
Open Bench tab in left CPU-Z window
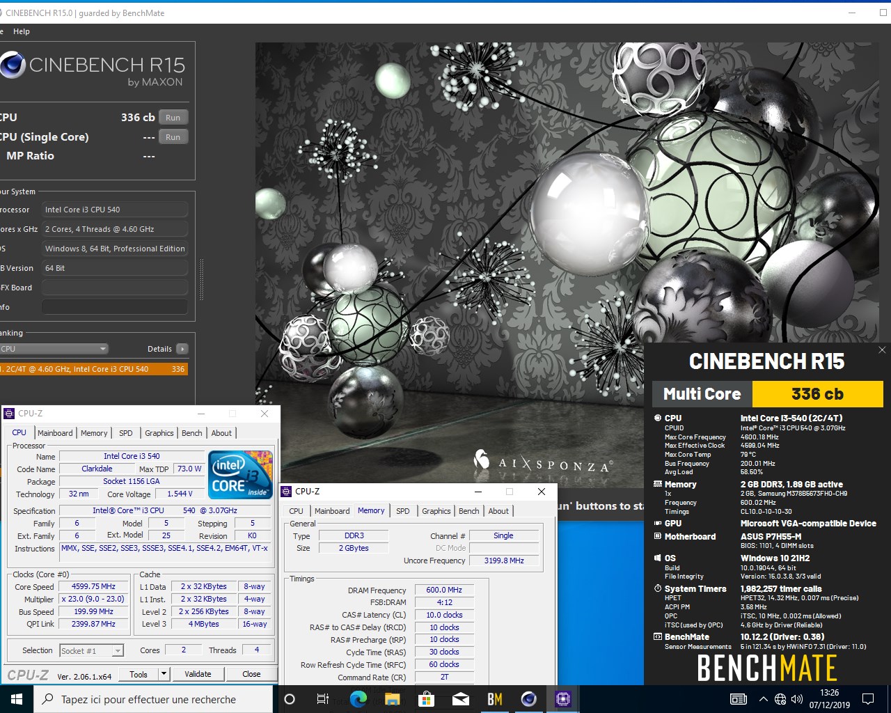point(192,433)
